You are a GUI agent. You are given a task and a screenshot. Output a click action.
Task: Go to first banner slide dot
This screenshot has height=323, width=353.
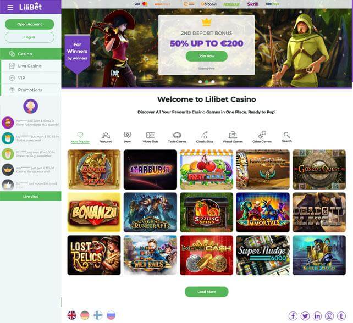point(200,82)
